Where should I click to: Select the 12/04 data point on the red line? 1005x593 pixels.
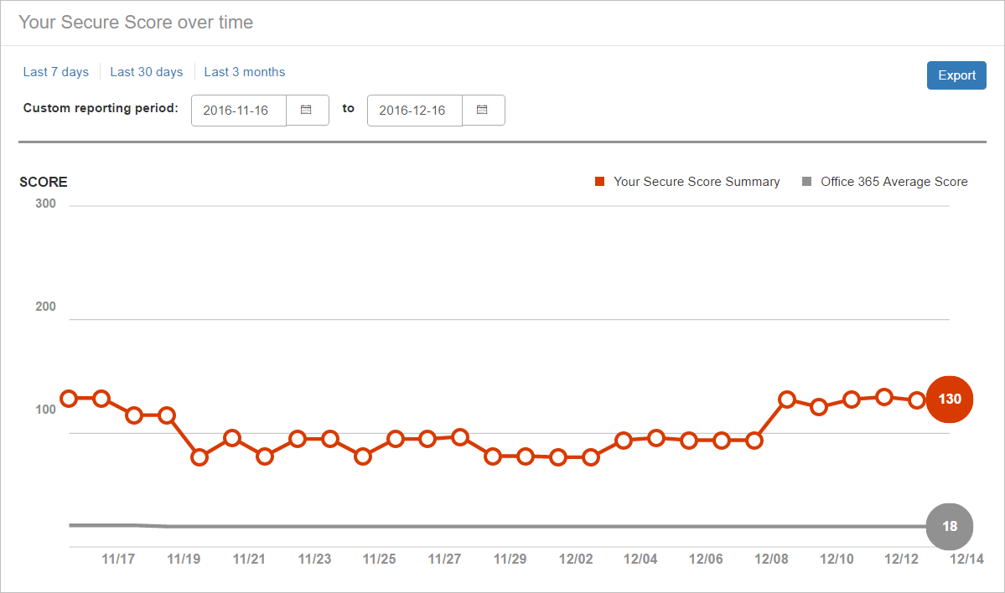[655, 439]
